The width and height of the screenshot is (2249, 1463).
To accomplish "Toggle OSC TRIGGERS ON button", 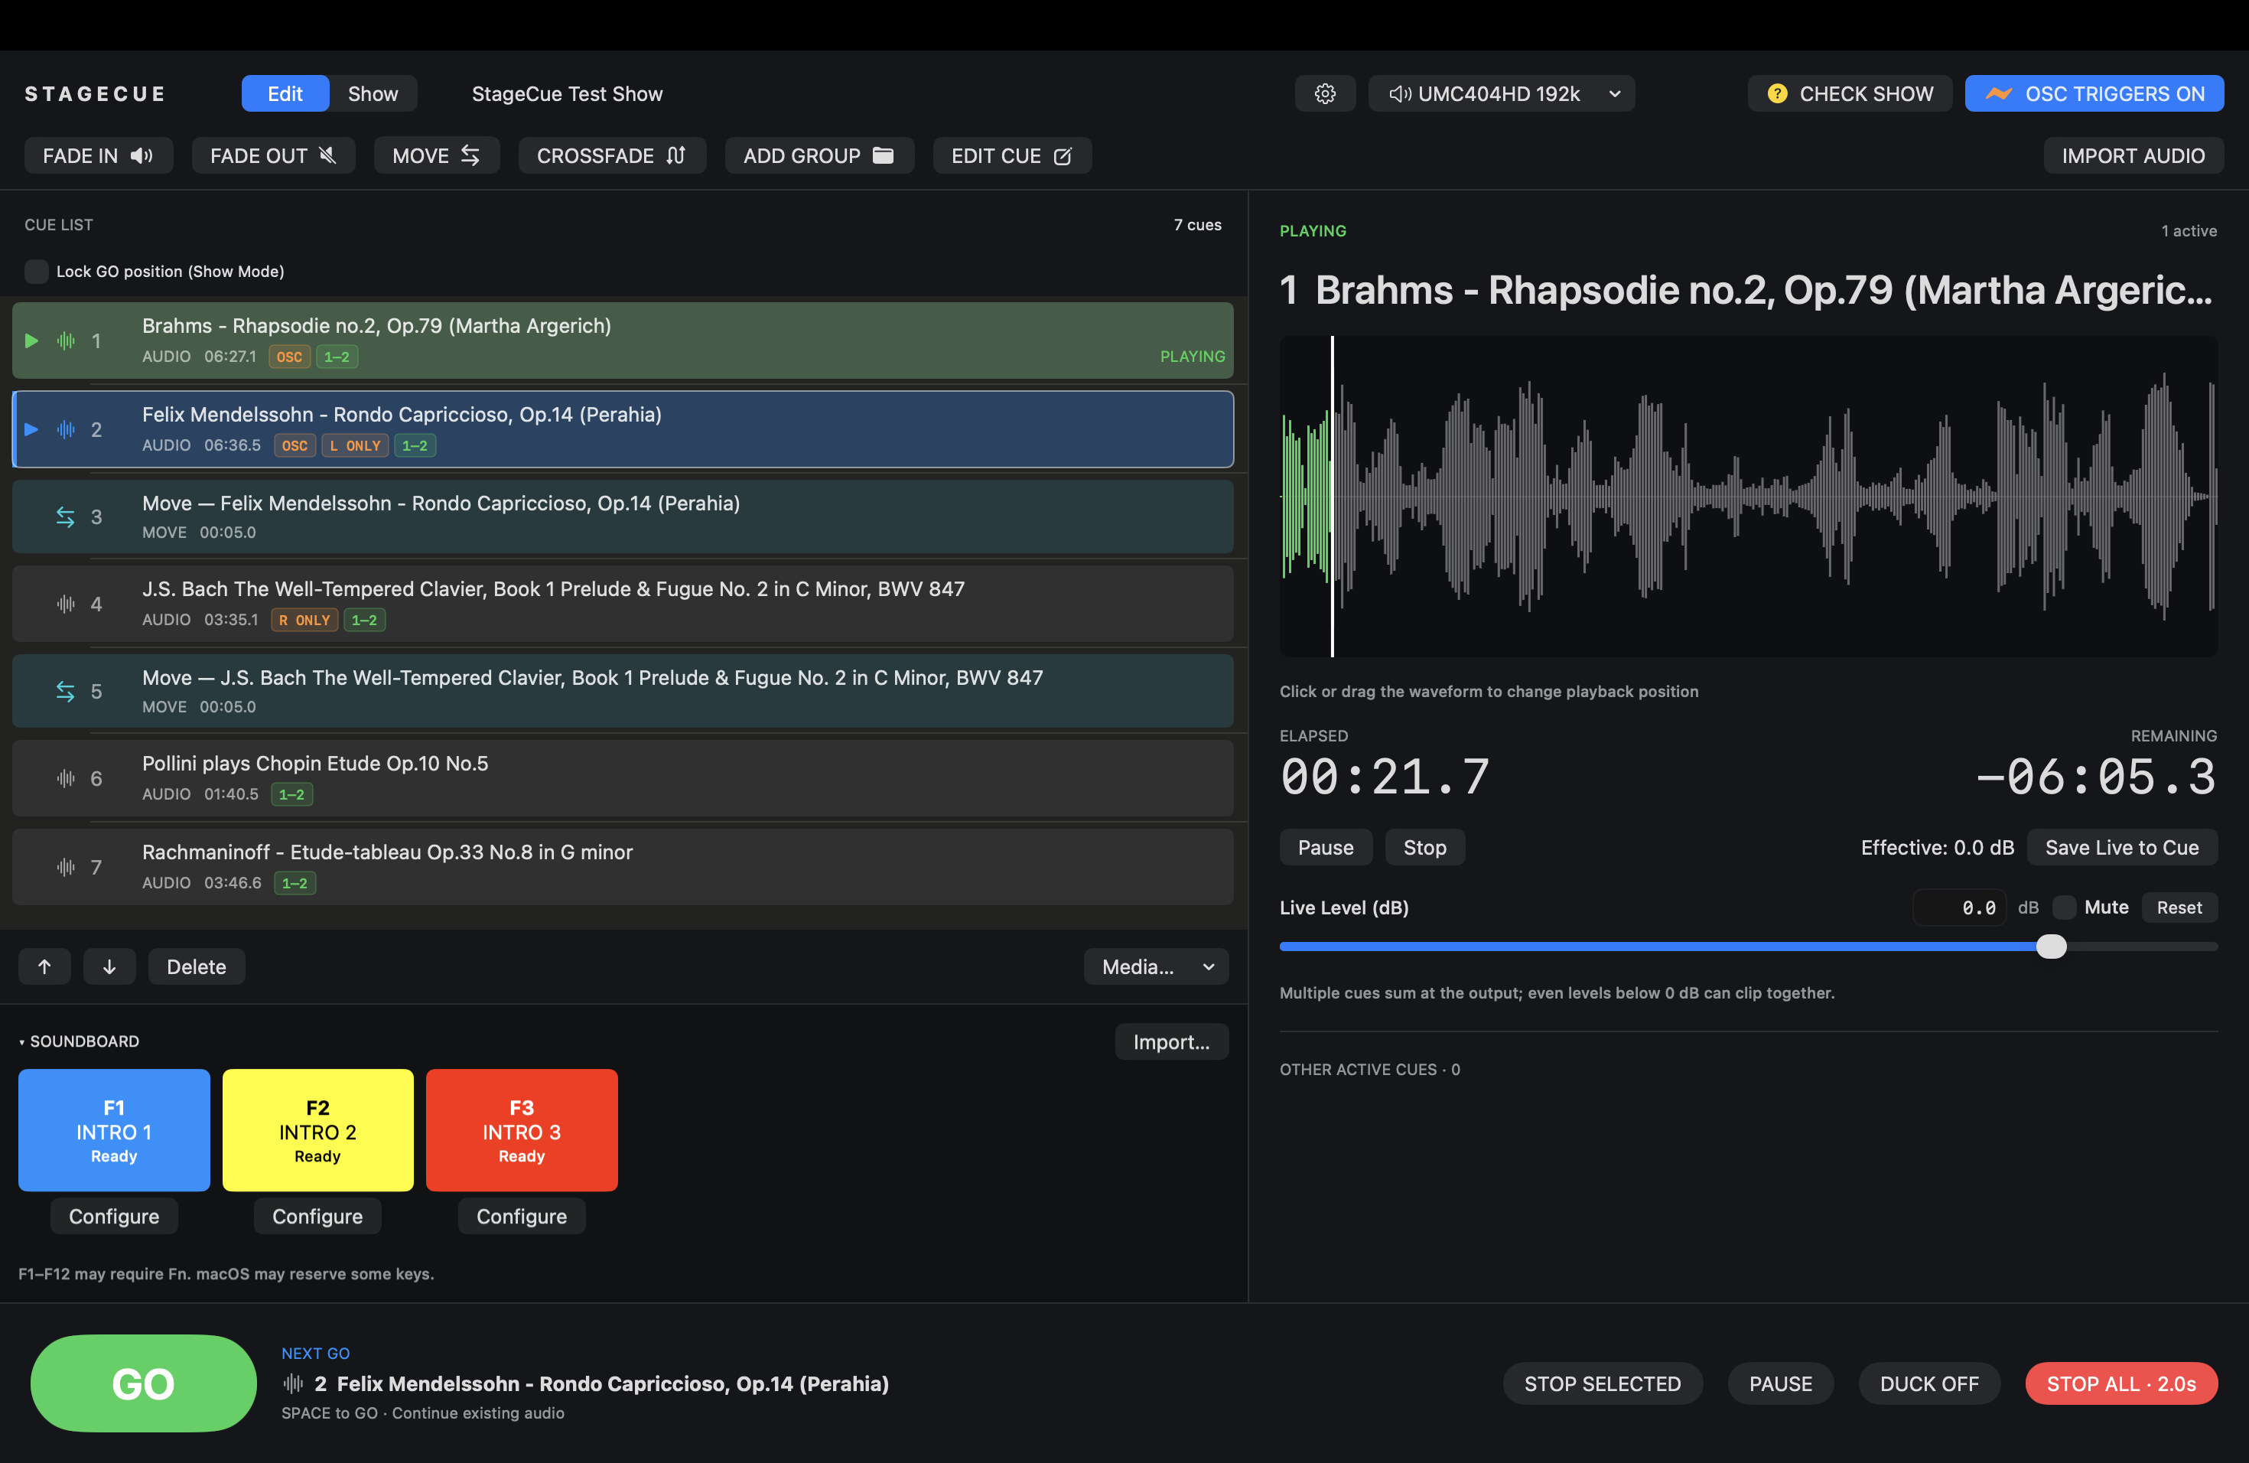I will (2094, 93).
